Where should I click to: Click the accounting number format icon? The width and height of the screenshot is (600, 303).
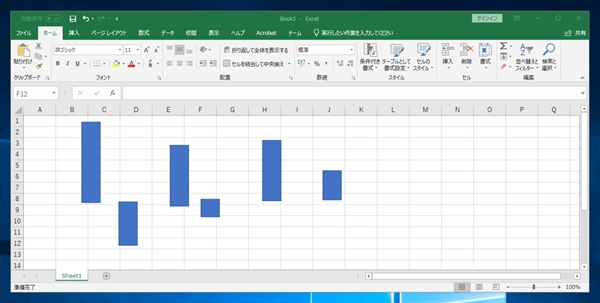301,64
